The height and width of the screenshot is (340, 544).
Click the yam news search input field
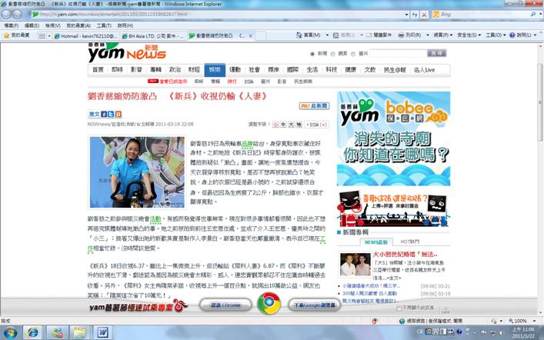(399, 53)
